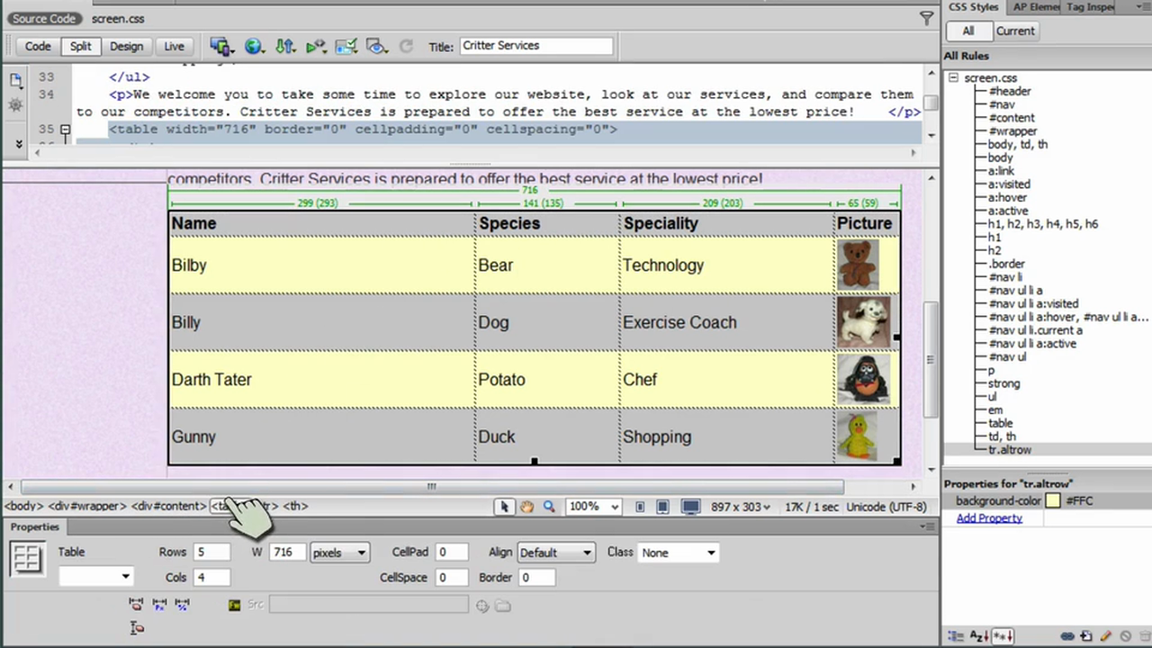Select the Zoom tool in the status bar
Screen dimensions: 1152x648
tap(548, 506)
